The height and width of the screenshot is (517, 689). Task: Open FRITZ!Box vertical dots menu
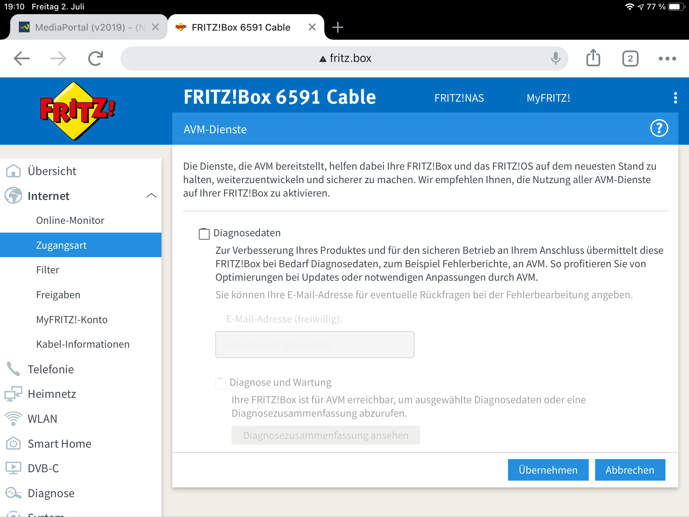675,98
